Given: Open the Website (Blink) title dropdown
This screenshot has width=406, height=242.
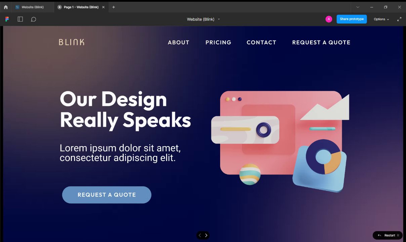Looking at the screenshot, I should 203,19.
